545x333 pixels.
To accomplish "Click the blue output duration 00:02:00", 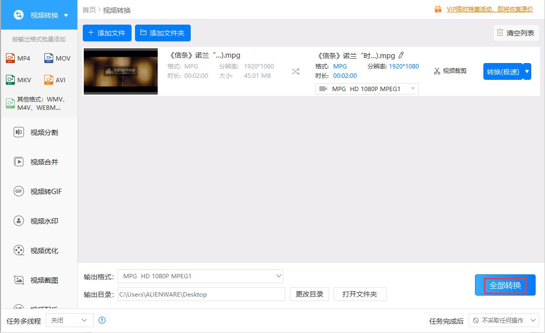I will pyautogui.click(x=345, y=76).
